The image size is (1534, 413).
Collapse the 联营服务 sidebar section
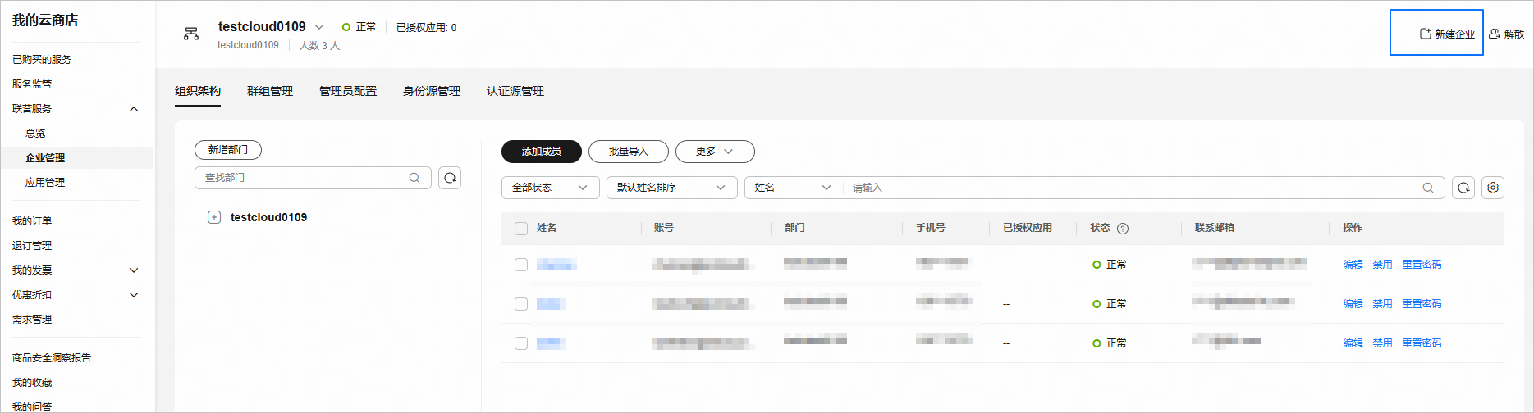(134, 109)
